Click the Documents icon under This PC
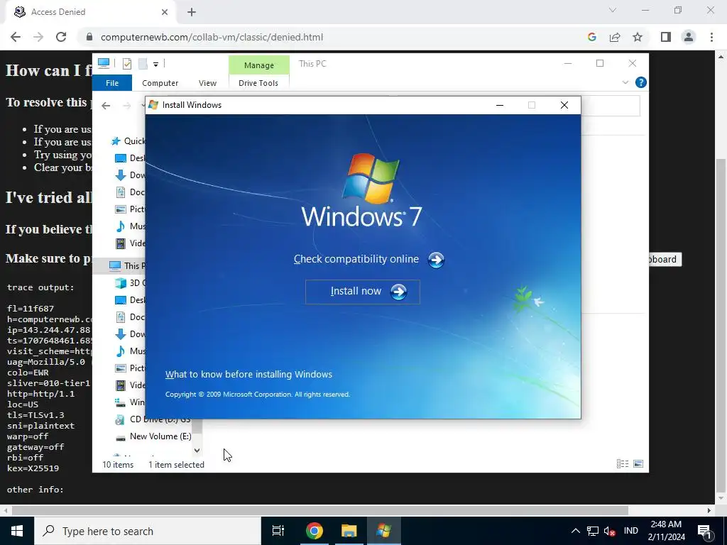This screenshot has height=545, width=727. point(120,317)
